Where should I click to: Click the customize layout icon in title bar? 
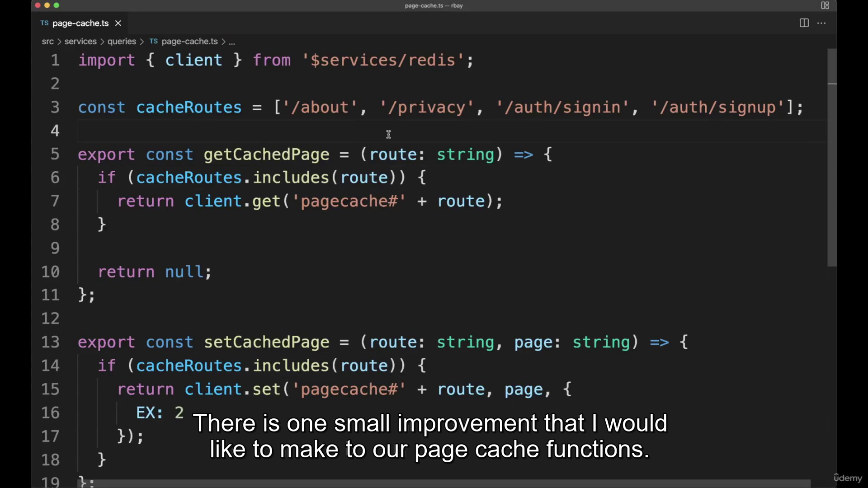click(825, 5)
